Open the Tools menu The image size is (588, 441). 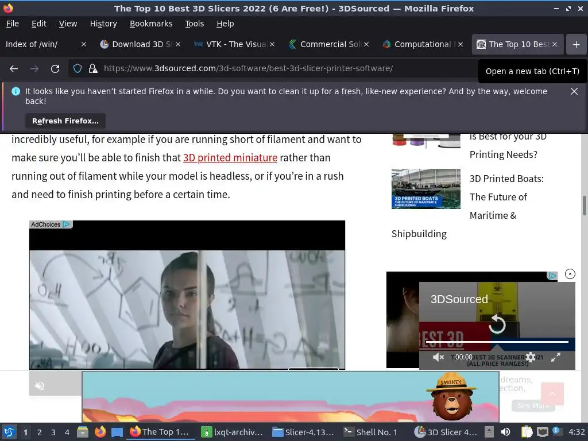tap(194, 24)
